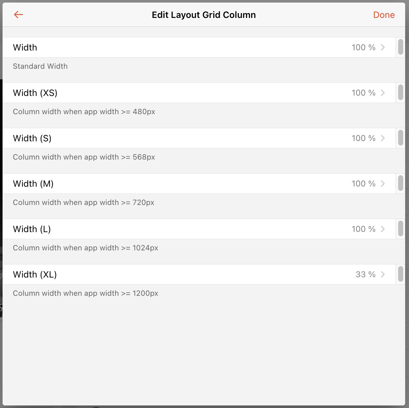The height and width of the screenshot is (408, 409).
Task: Select the Width (M) row label
Action: [33, 184]
